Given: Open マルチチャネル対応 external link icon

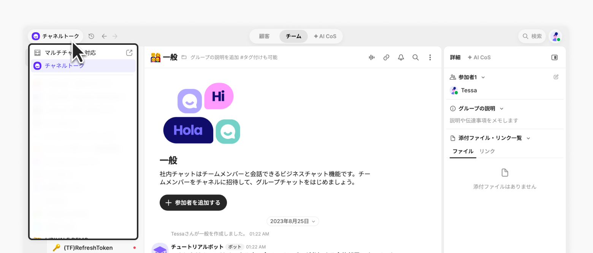Looking at the screenshot, I should pos(129,53).
